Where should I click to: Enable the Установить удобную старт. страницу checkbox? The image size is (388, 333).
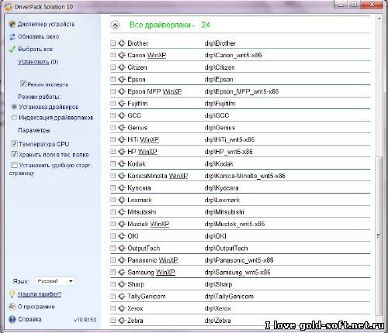(x=14, y=165)
